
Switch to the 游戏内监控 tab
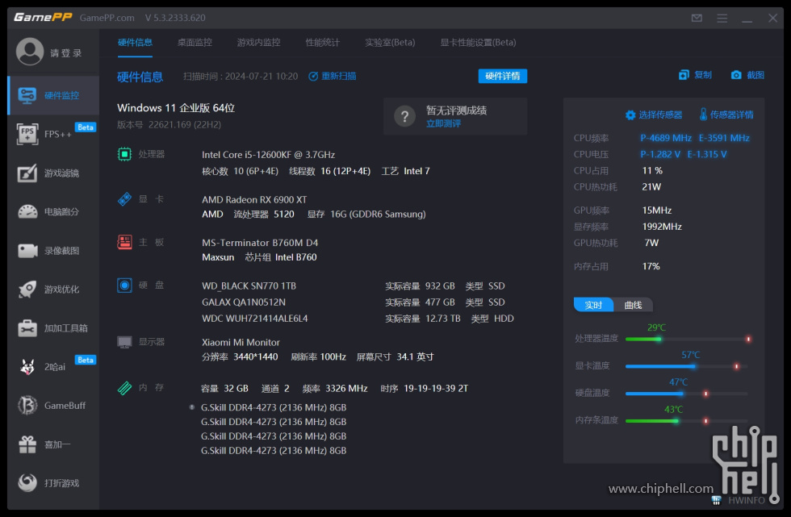(258, 42)
